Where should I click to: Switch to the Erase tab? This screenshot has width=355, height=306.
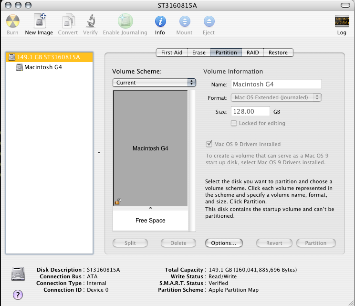[199, 53]
